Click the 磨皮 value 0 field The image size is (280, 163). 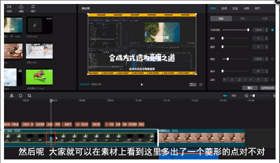click(258, 38)
